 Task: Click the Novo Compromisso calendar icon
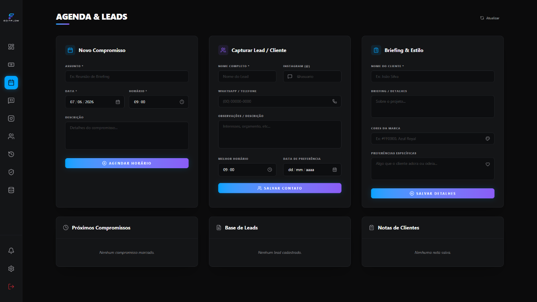tap(70, 50)
